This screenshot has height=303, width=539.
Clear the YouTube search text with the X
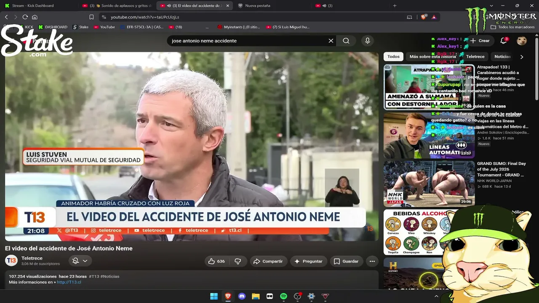coord(331,41)
